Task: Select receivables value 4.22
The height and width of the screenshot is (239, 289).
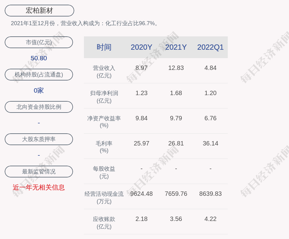Action: click(x=210, y=219)
